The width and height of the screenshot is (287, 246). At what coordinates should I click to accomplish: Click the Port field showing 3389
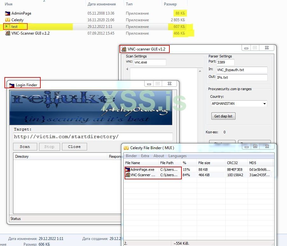point(225,62)
